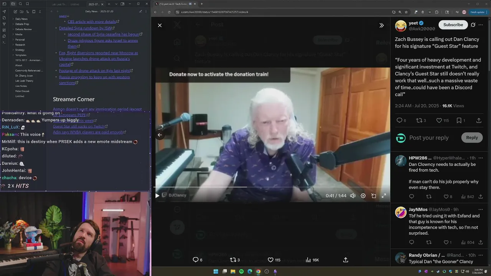This screenshot has width=491, height=276.
Task: Close the X video viewer
Action: pyautogui.click(x=160, y=25)
